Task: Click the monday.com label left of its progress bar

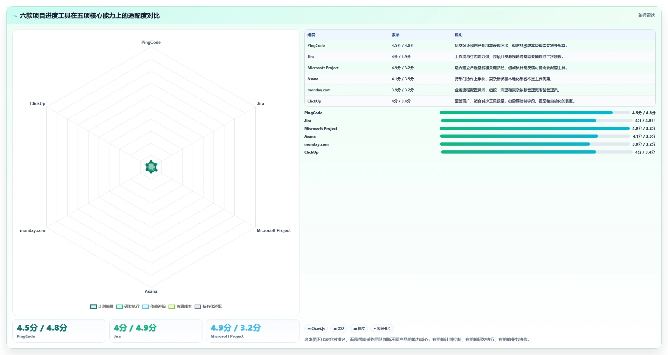Action: pos(316,144)
